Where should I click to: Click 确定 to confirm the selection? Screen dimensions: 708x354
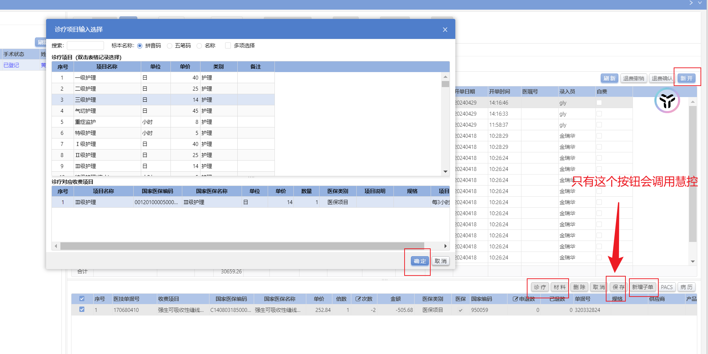[x=420, y=261]
